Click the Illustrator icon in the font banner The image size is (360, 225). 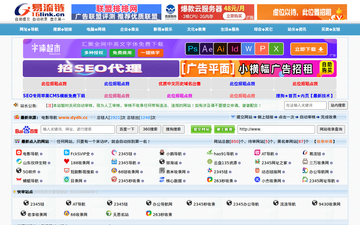pos(220,49)
